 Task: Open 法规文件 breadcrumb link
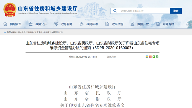(x=38, y=32)
